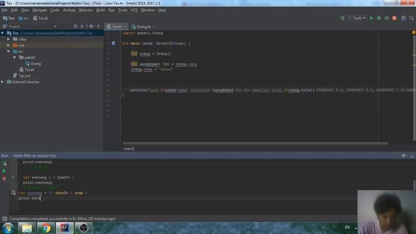The width and height of the screenshot is (416, 234).
Task: Click the editor horizontal scrollbar
Action: coord(255,143)
